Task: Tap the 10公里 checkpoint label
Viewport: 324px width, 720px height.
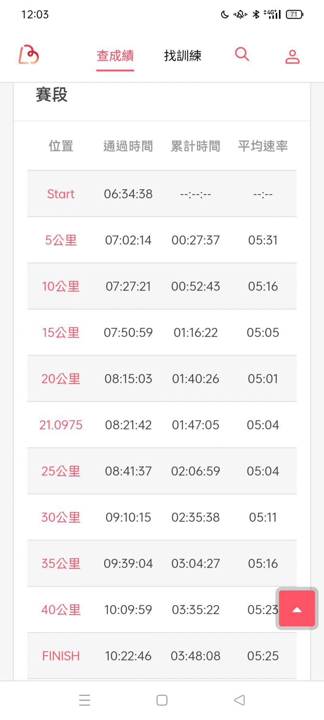Action: tap(61, 286)
